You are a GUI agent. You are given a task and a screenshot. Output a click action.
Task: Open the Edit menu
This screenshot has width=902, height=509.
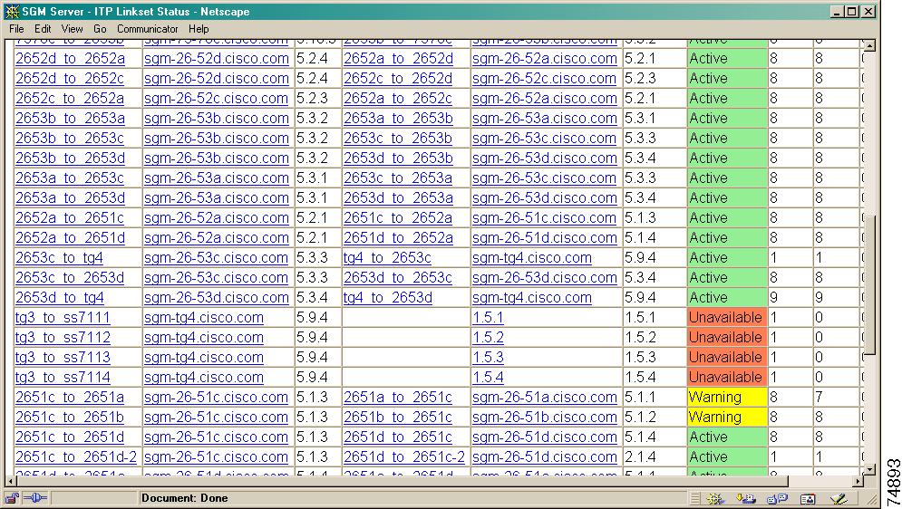pos(43,29)
